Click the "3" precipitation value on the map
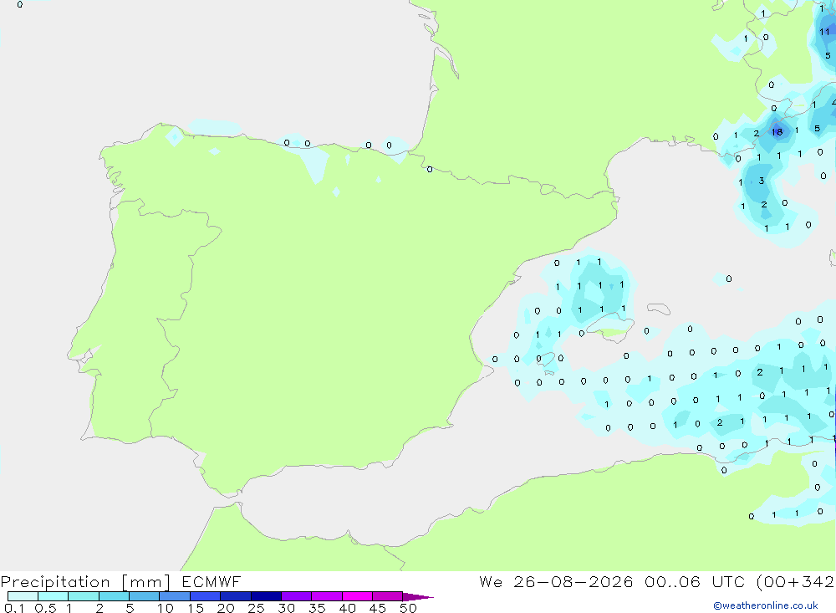836x613 pixels. [x=762, y=181]
